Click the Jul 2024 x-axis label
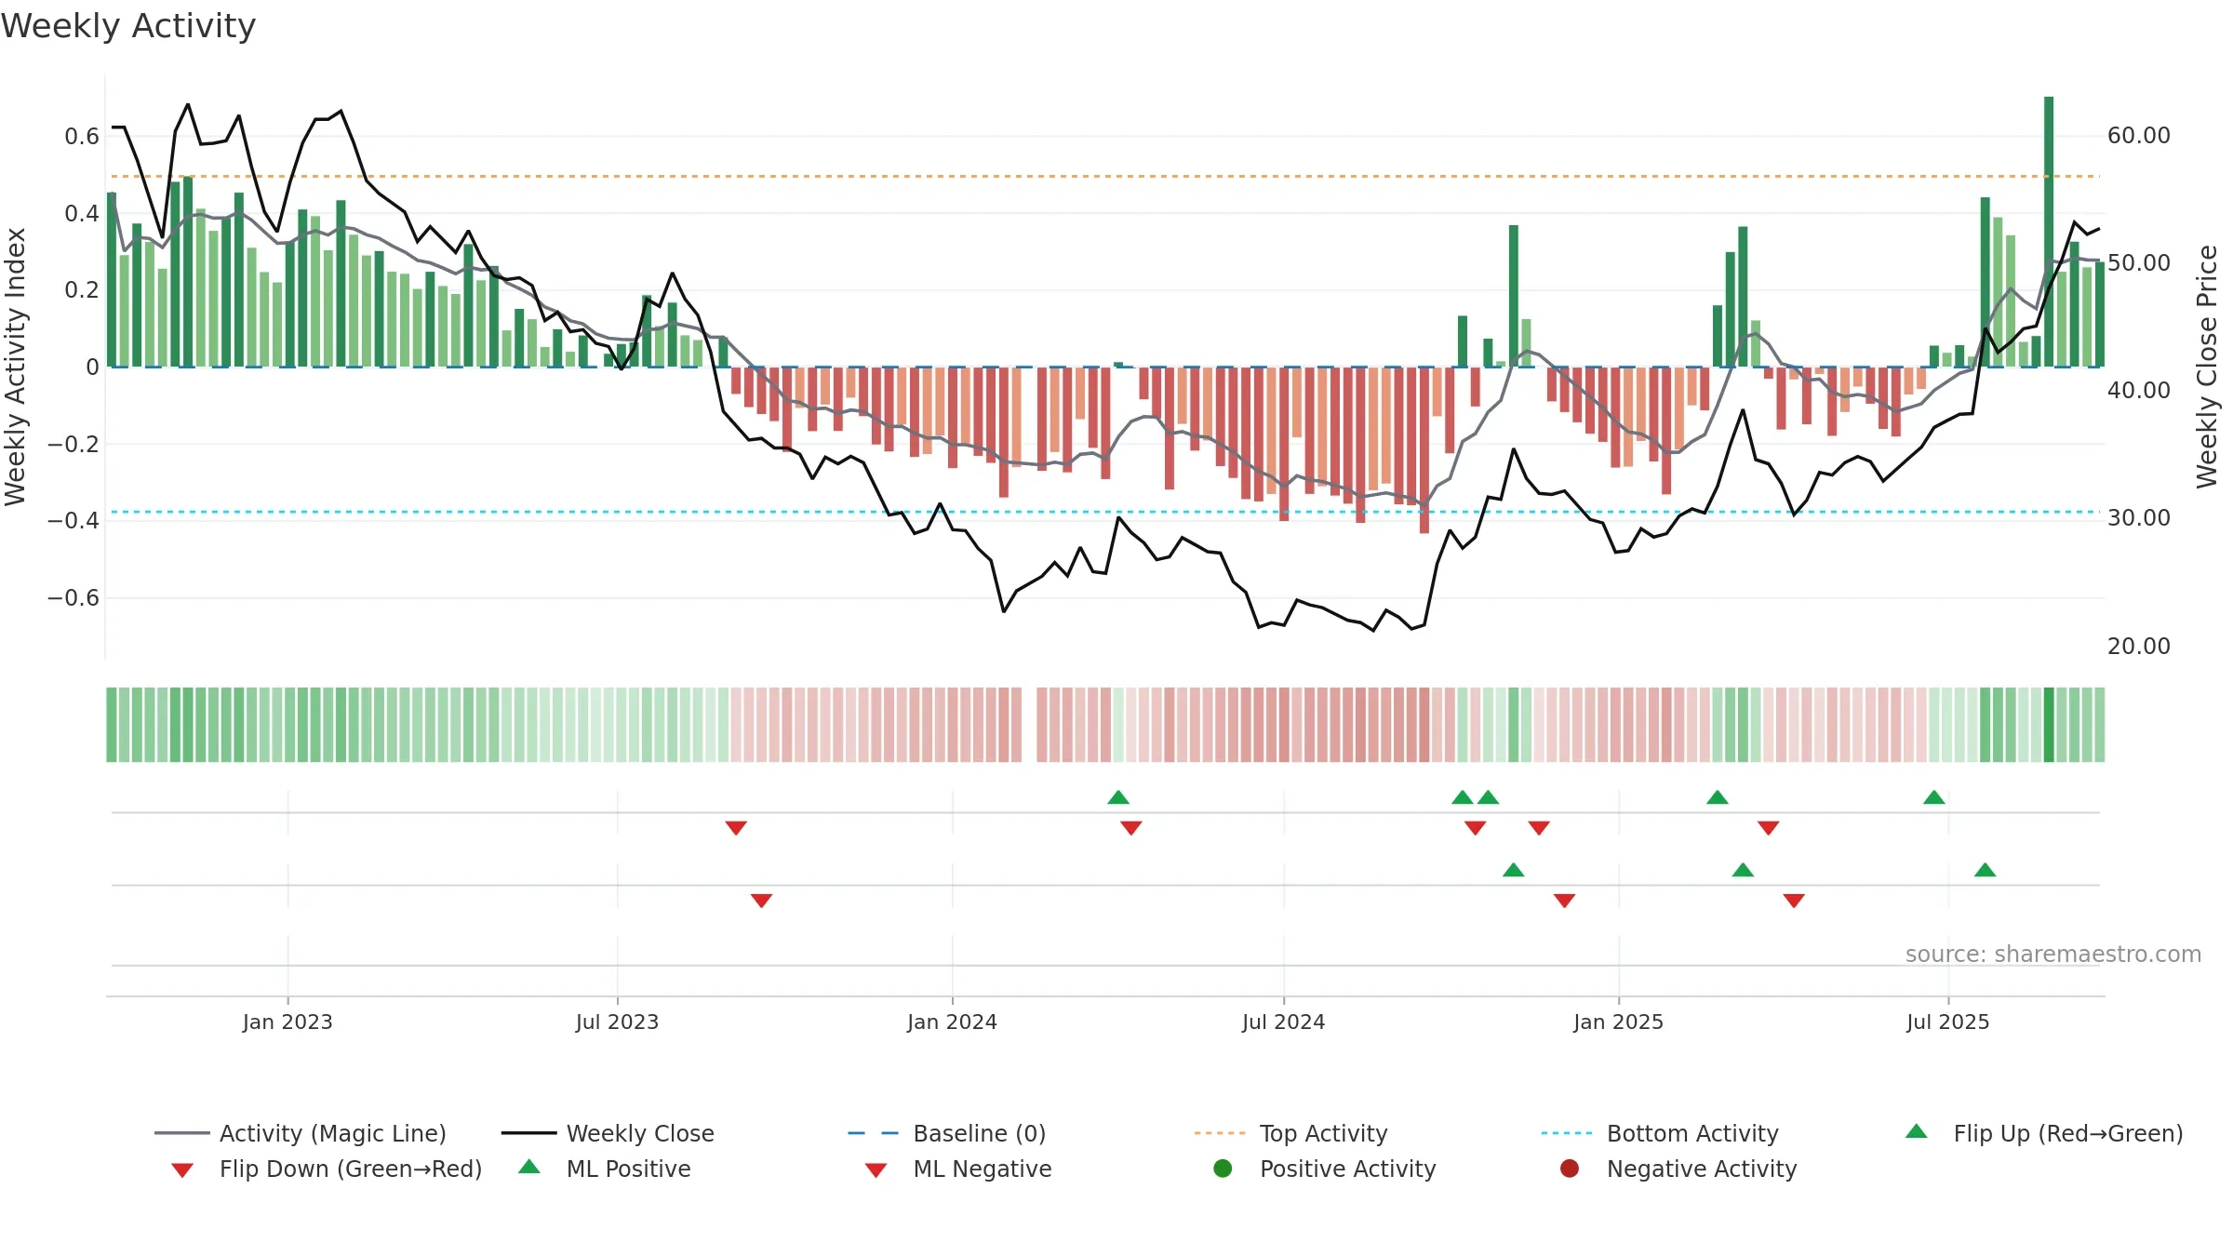This screenshot has width=2233, height=1256. [x=1283, y=1022]
